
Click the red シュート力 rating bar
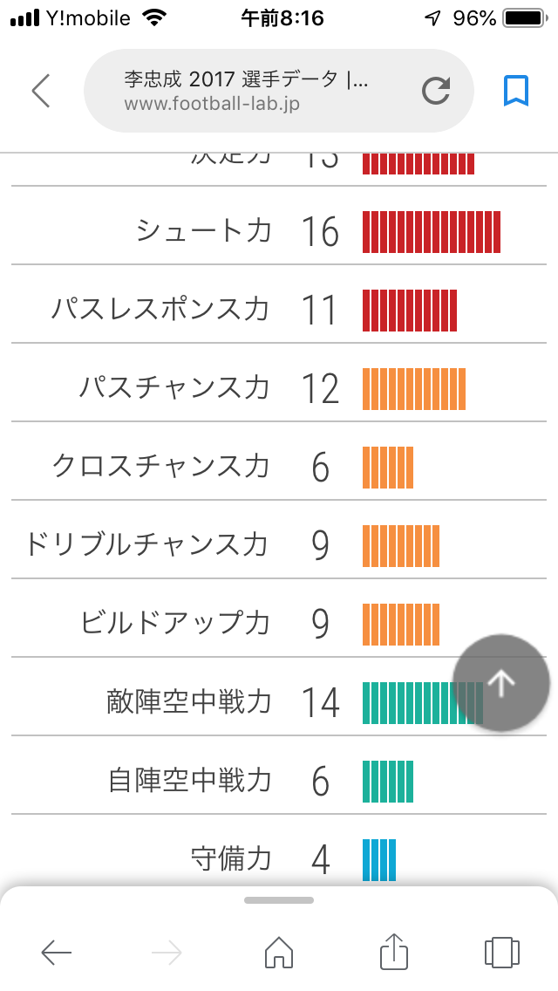tap(432, 232)
